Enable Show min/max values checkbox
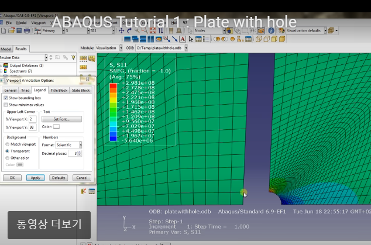 coord(5,105)
